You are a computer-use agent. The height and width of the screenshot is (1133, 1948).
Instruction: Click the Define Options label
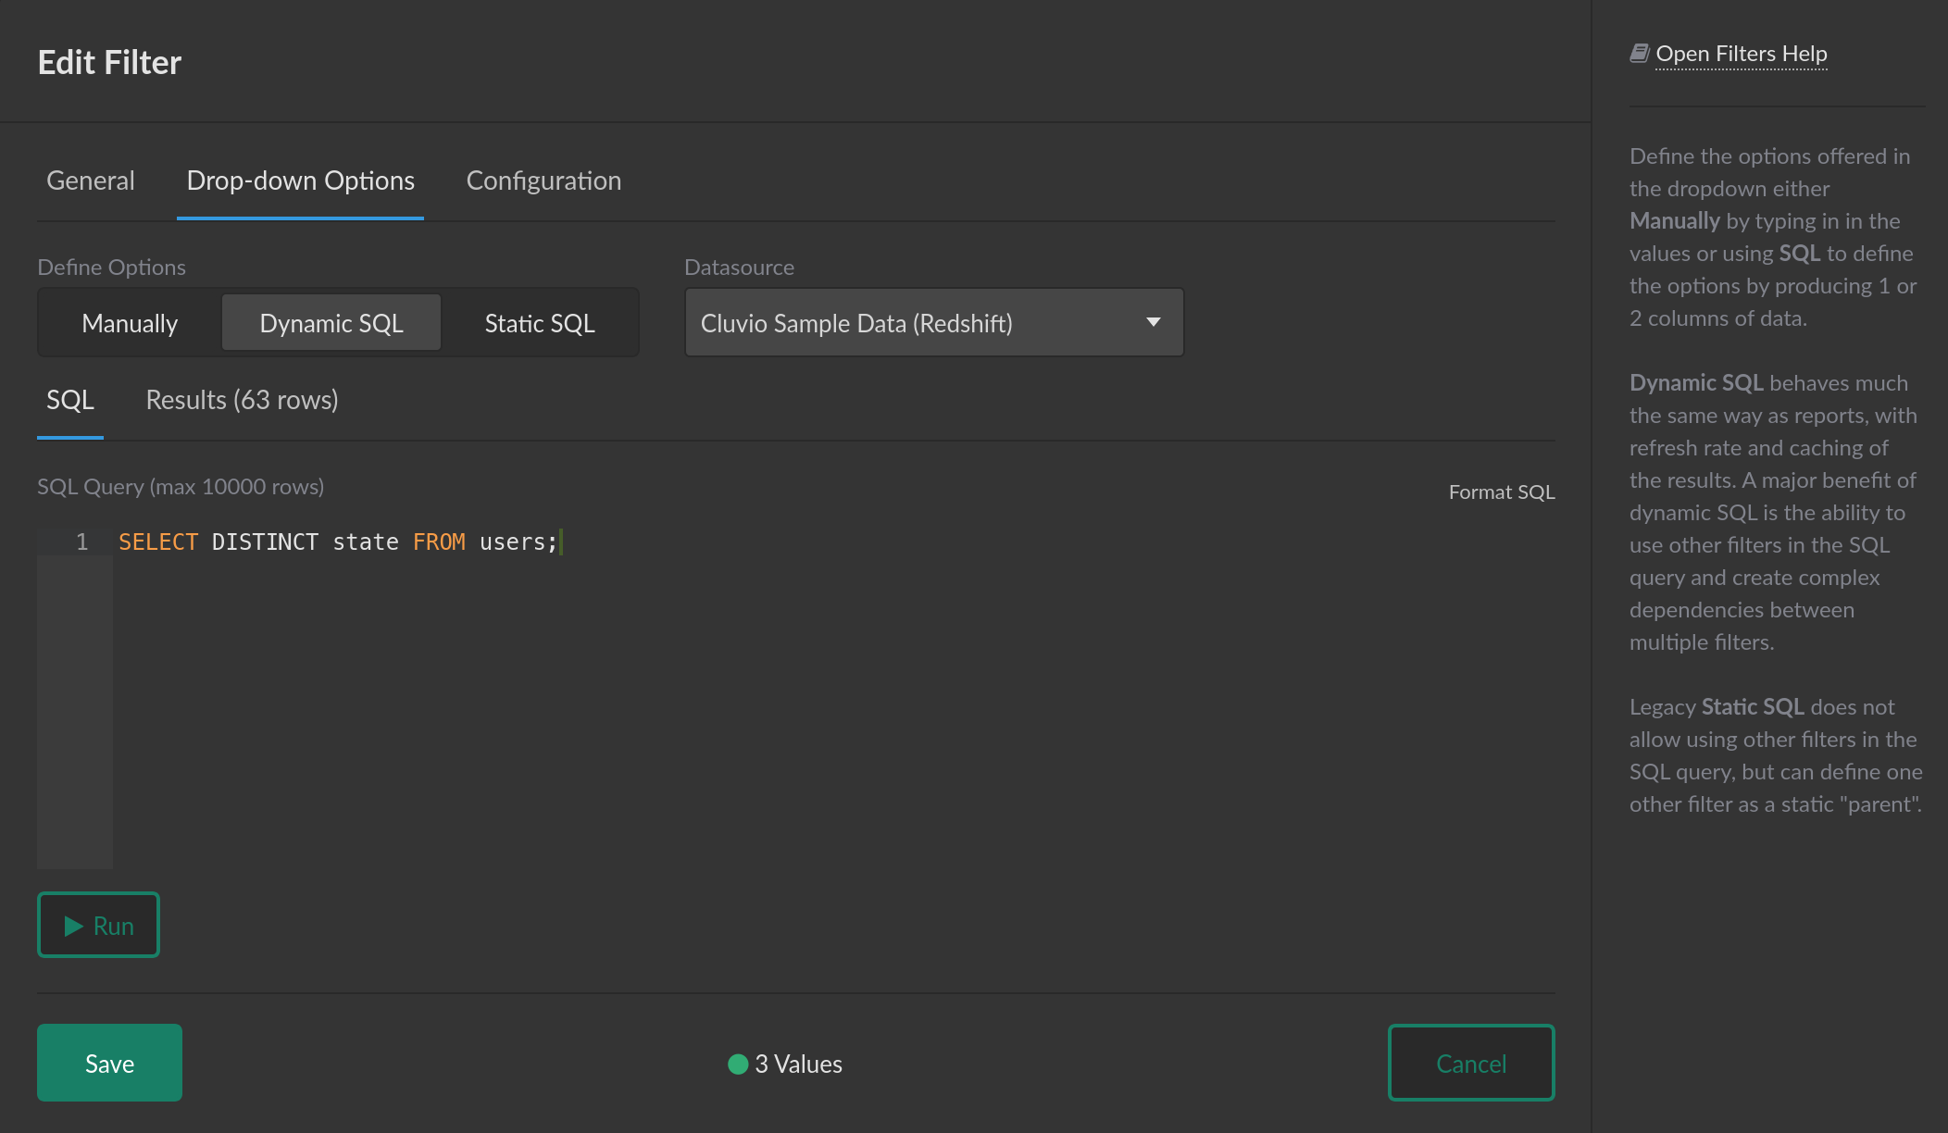111,268
